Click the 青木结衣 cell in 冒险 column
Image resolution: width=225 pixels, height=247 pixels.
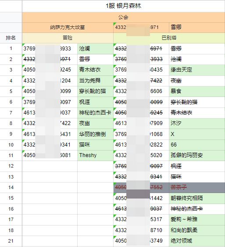point(95,70)
